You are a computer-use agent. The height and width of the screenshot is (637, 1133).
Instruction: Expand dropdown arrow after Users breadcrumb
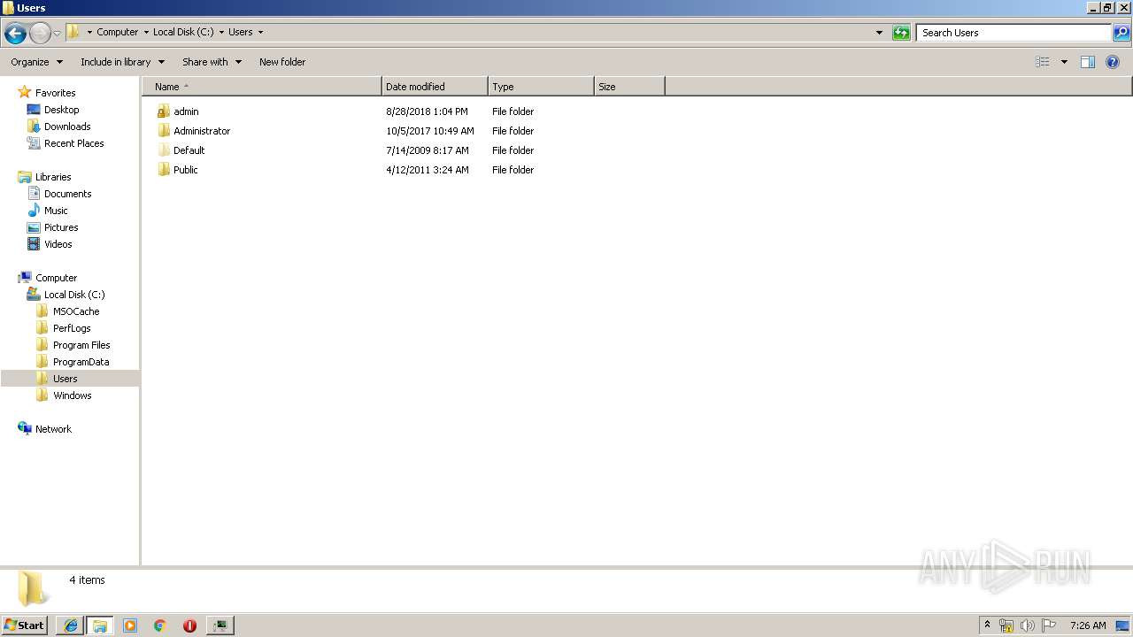point(259,32)
